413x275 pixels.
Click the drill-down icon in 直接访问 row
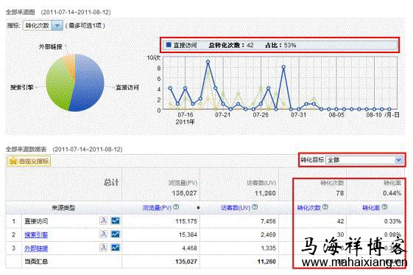[104, 220]
